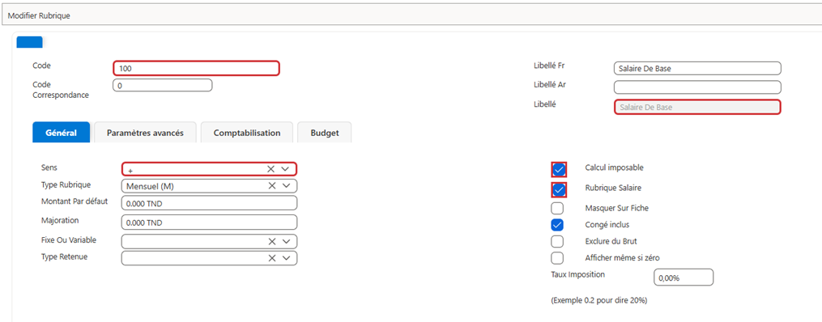
Task: Open the Comptabilisation tab
Action: 247,133
